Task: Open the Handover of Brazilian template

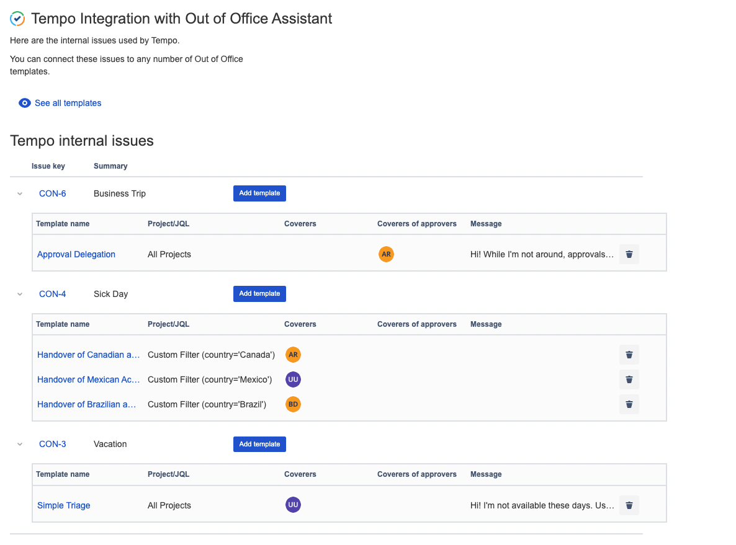Action: pyautogui.click(x=86, y=404)
